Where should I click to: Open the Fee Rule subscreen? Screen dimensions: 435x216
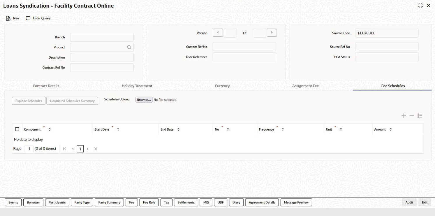[x=149, y=202]
